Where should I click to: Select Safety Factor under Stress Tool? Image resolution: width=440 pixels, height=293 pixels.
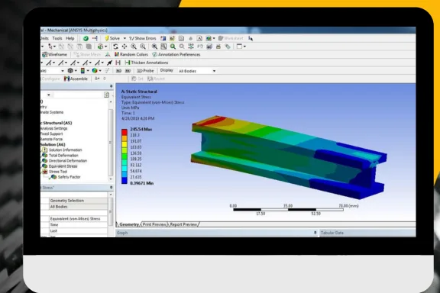click(69, 177)
